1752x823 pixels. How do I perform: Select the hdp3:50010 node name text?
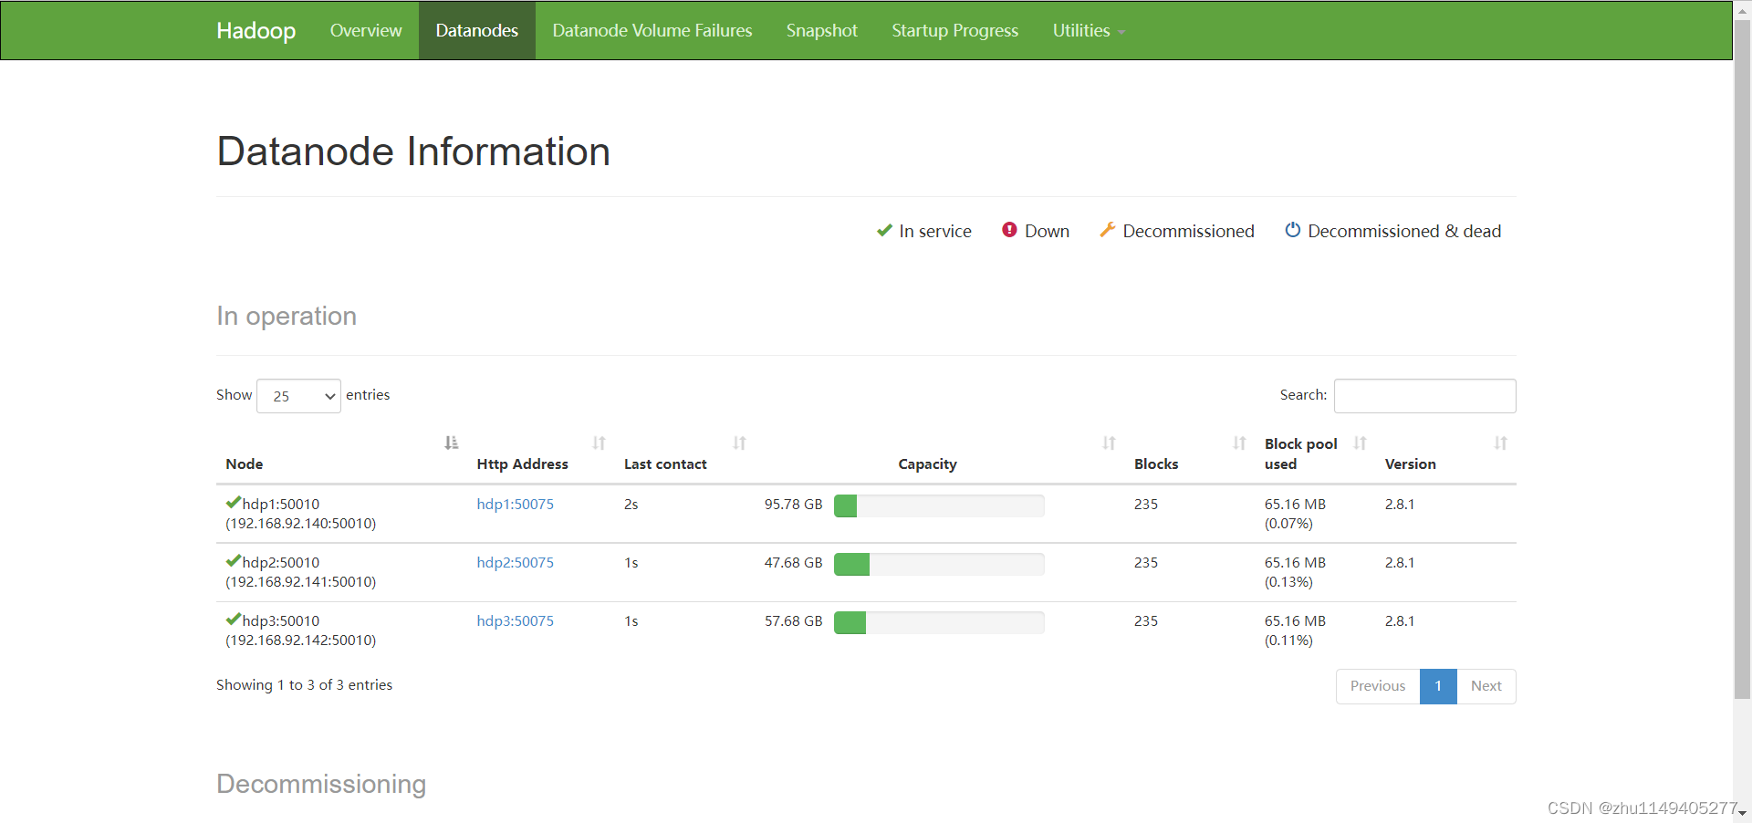281,621
